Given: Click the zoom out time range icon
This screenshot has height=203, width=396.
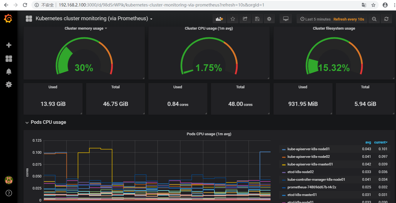Looking at the screenshot, I should [374, 19].
